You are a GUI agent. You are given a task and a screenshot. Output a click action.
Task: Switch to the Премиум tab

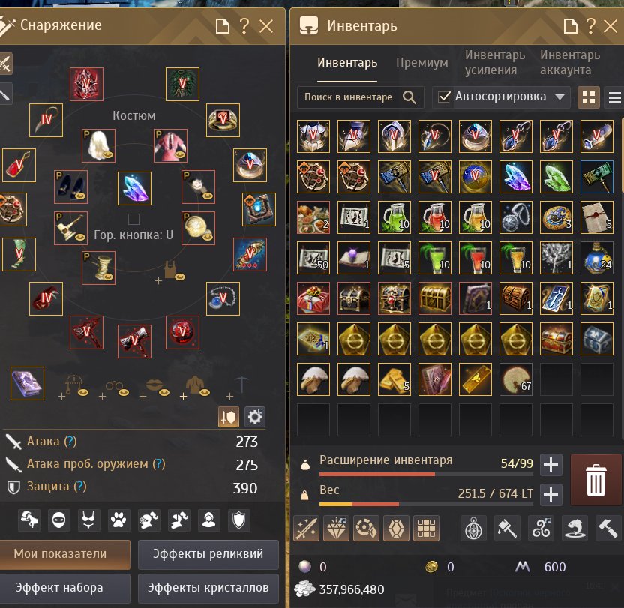421,62
